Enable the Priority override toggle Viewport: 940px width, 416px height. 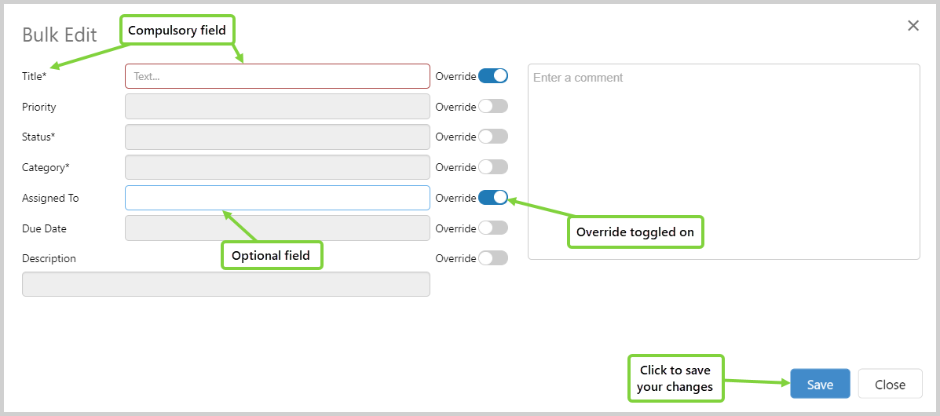(x=493, y=106)
